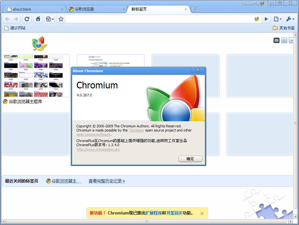Click the 确定 button in About Chromium dialog
Viewport: 299px width, 225px height.
(190, 159)
